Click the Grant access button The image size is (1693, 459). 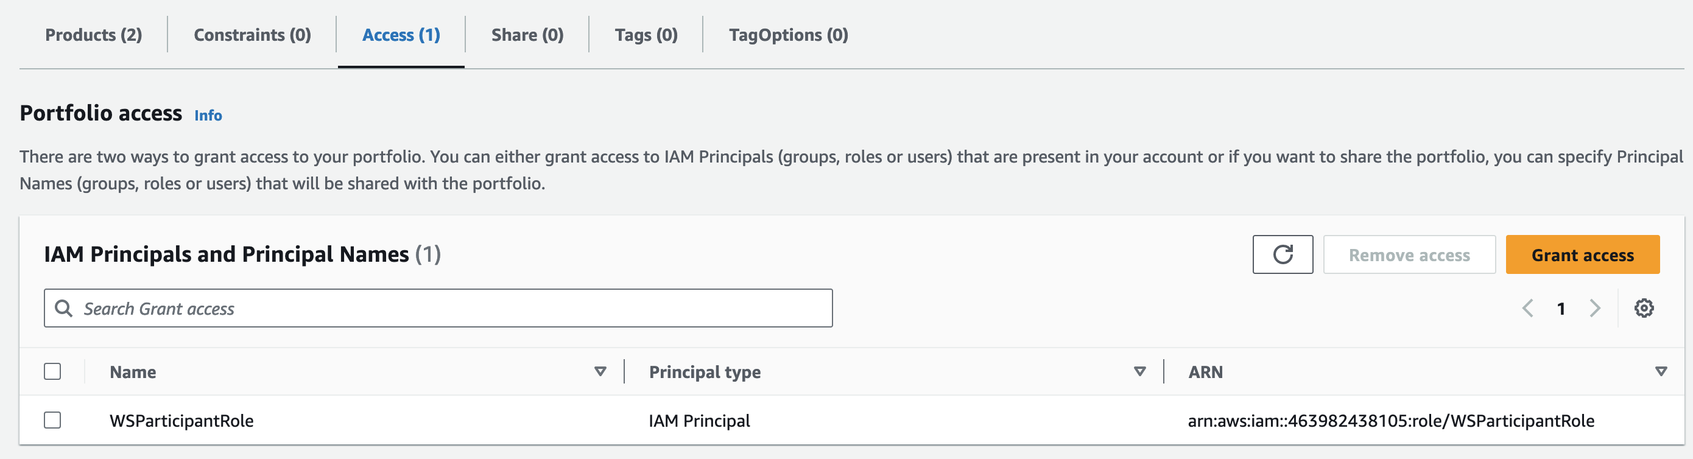(x=1582, y=254)
